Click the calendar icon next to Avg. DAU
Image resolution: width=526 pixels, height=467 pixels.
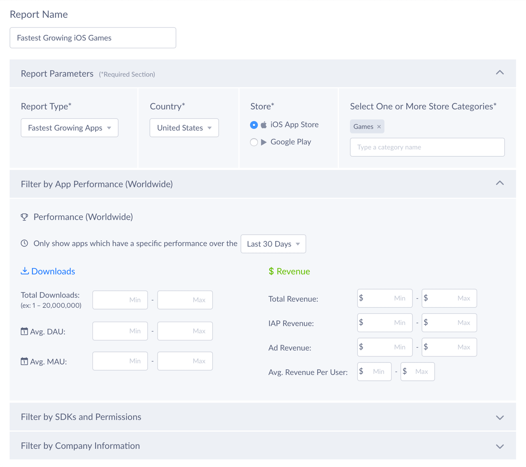coord(25,331)
